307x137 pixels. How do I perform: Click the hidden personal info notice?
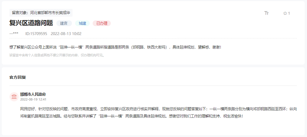(57, 55)
